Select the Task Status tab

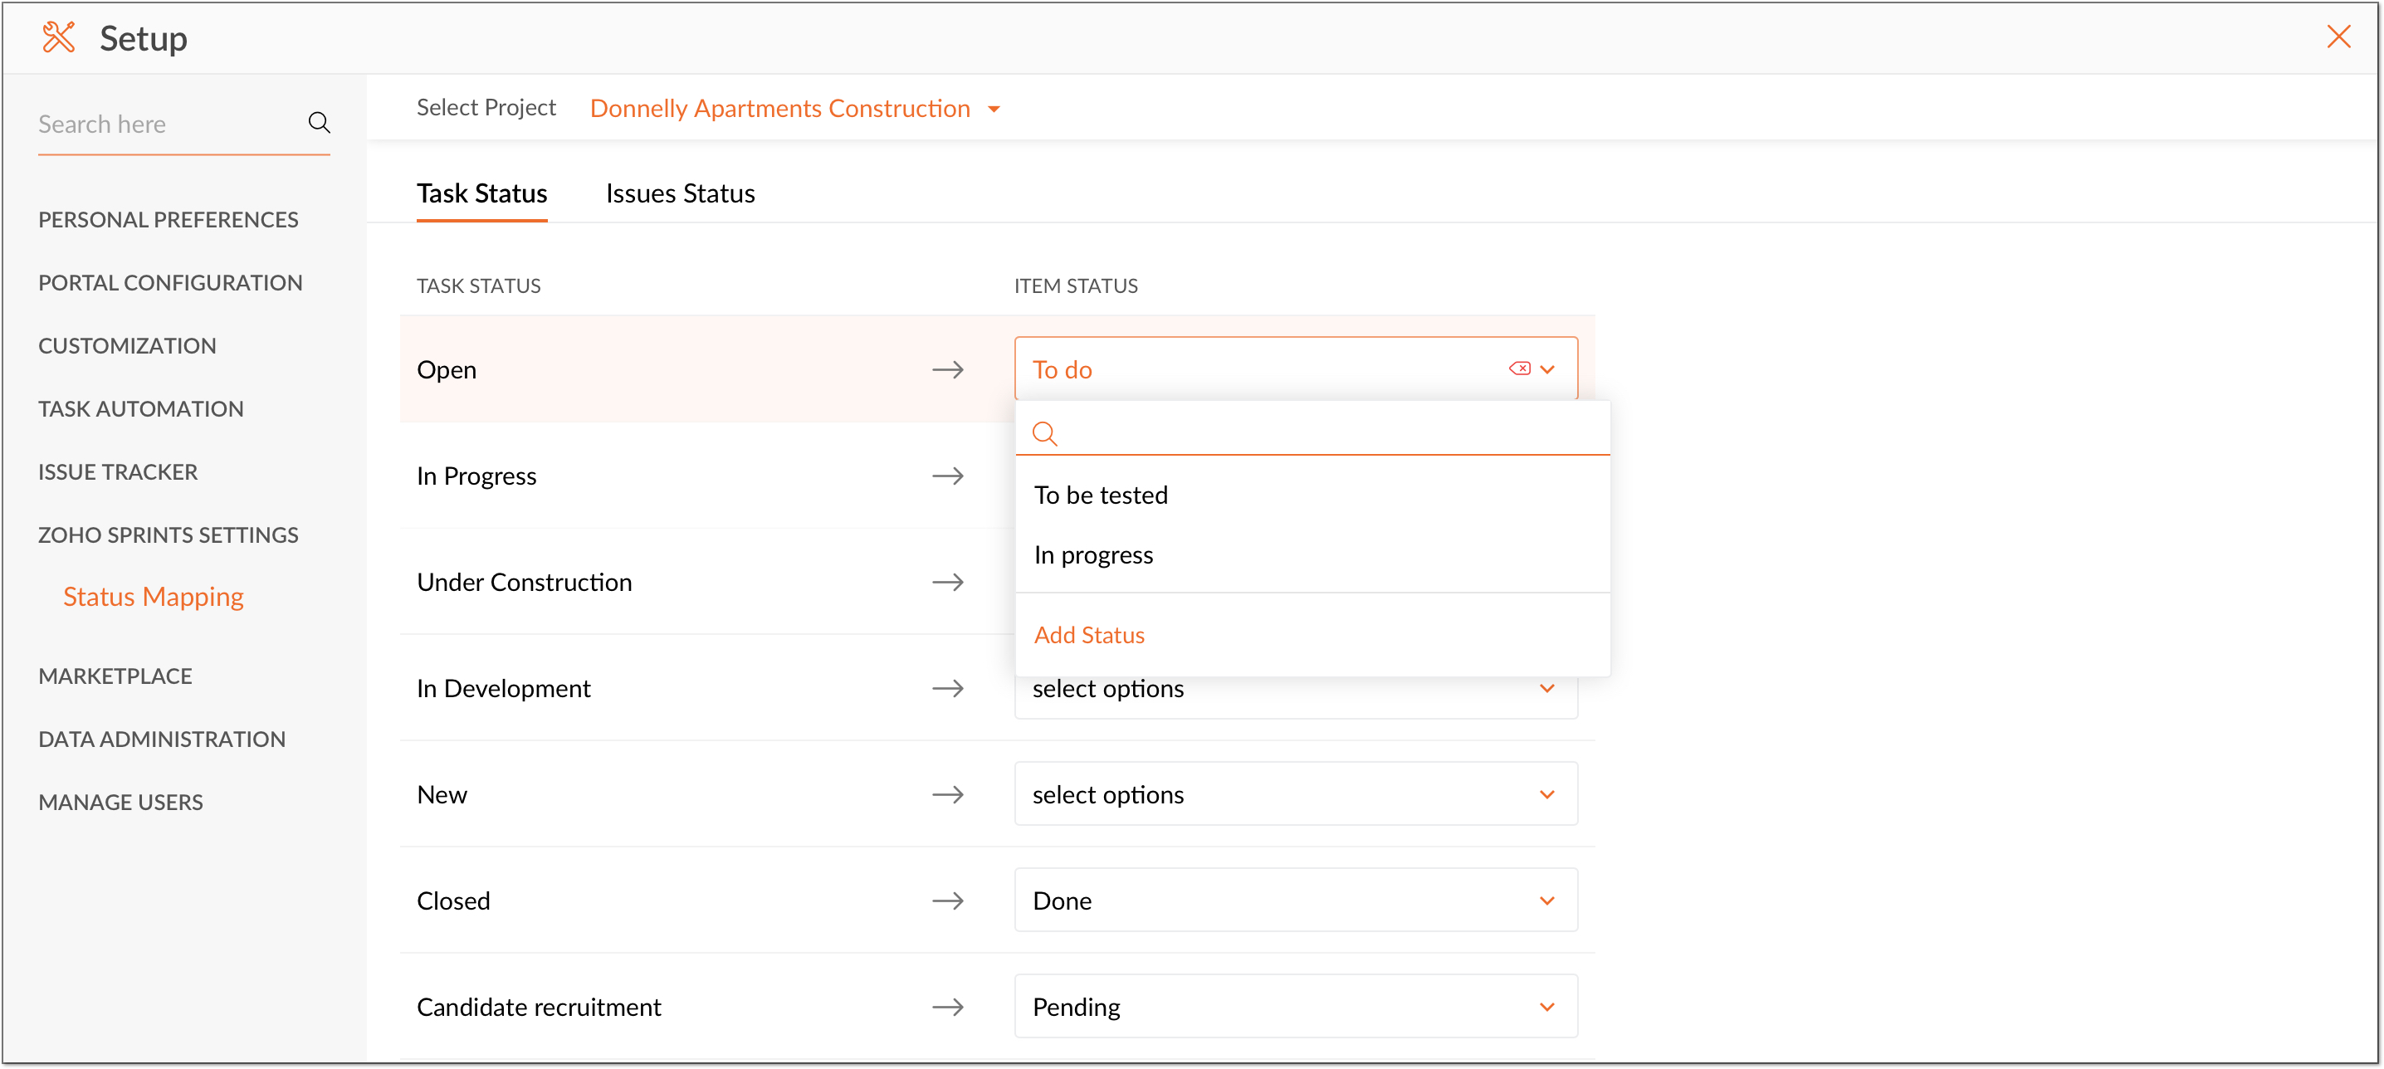481,193
